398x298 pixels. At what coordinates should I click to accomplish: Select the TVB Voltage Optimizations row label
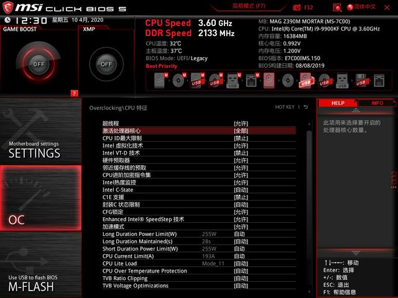[136, 286]
